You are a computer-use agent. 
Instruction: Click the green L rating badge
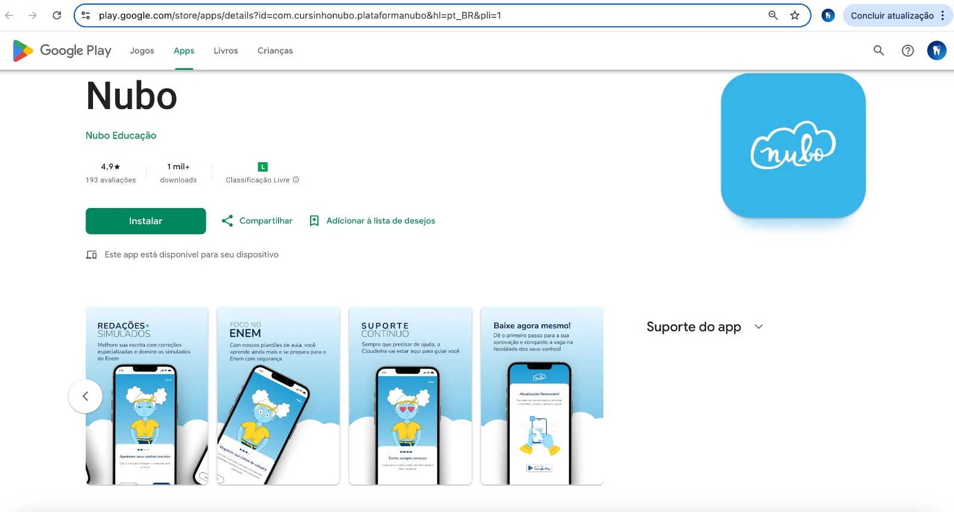[x=263, y=167]
